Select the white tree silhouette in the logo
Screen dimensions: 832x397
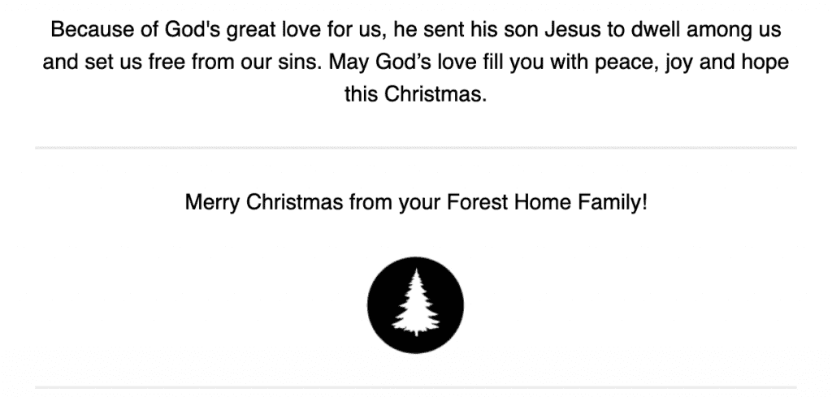(416, 303)
